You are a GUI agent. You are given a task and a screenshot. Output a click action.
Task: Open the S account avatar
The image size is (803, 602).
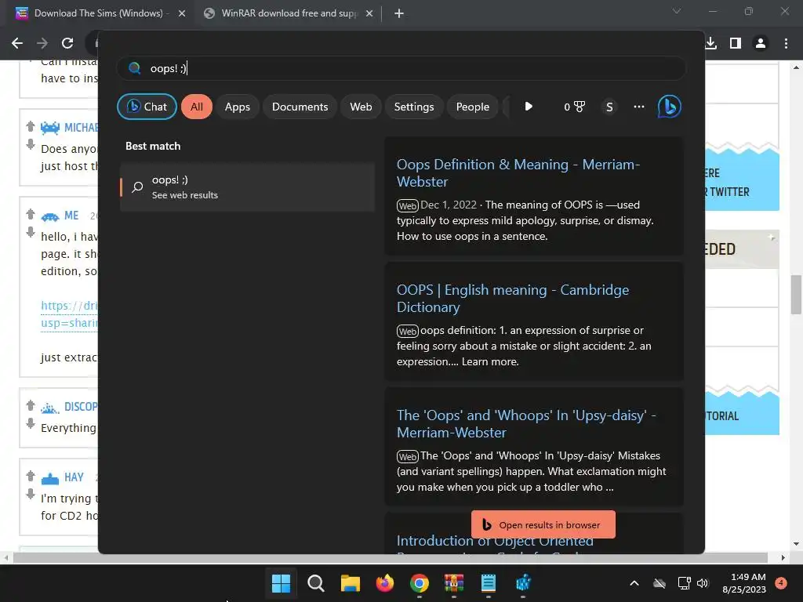(x=609, y=107)
